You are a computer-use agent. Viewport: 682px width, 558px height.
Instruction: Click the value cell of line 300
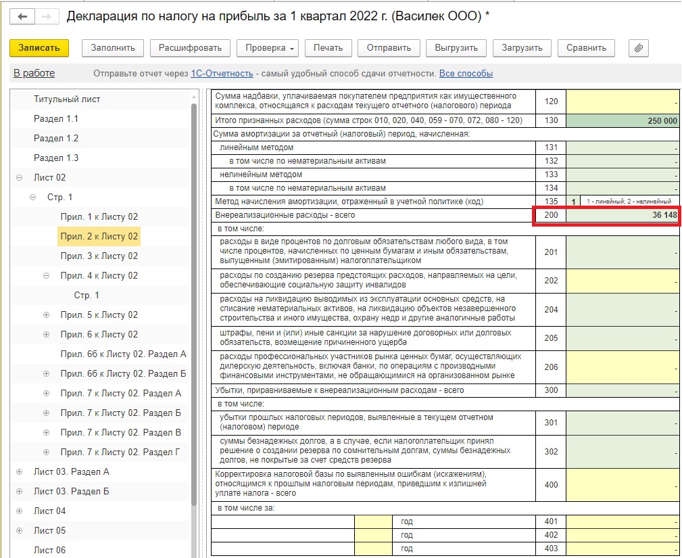pyautogui.click(x=623, y=390)
